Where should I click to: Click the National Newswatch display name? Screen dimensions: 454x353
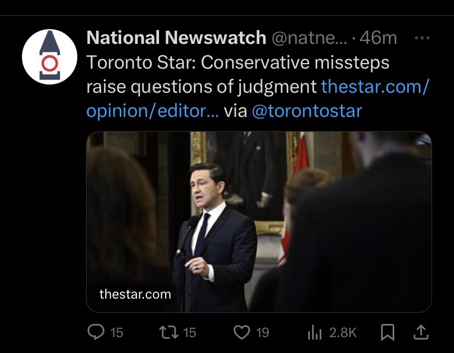(x=176, y=38)
